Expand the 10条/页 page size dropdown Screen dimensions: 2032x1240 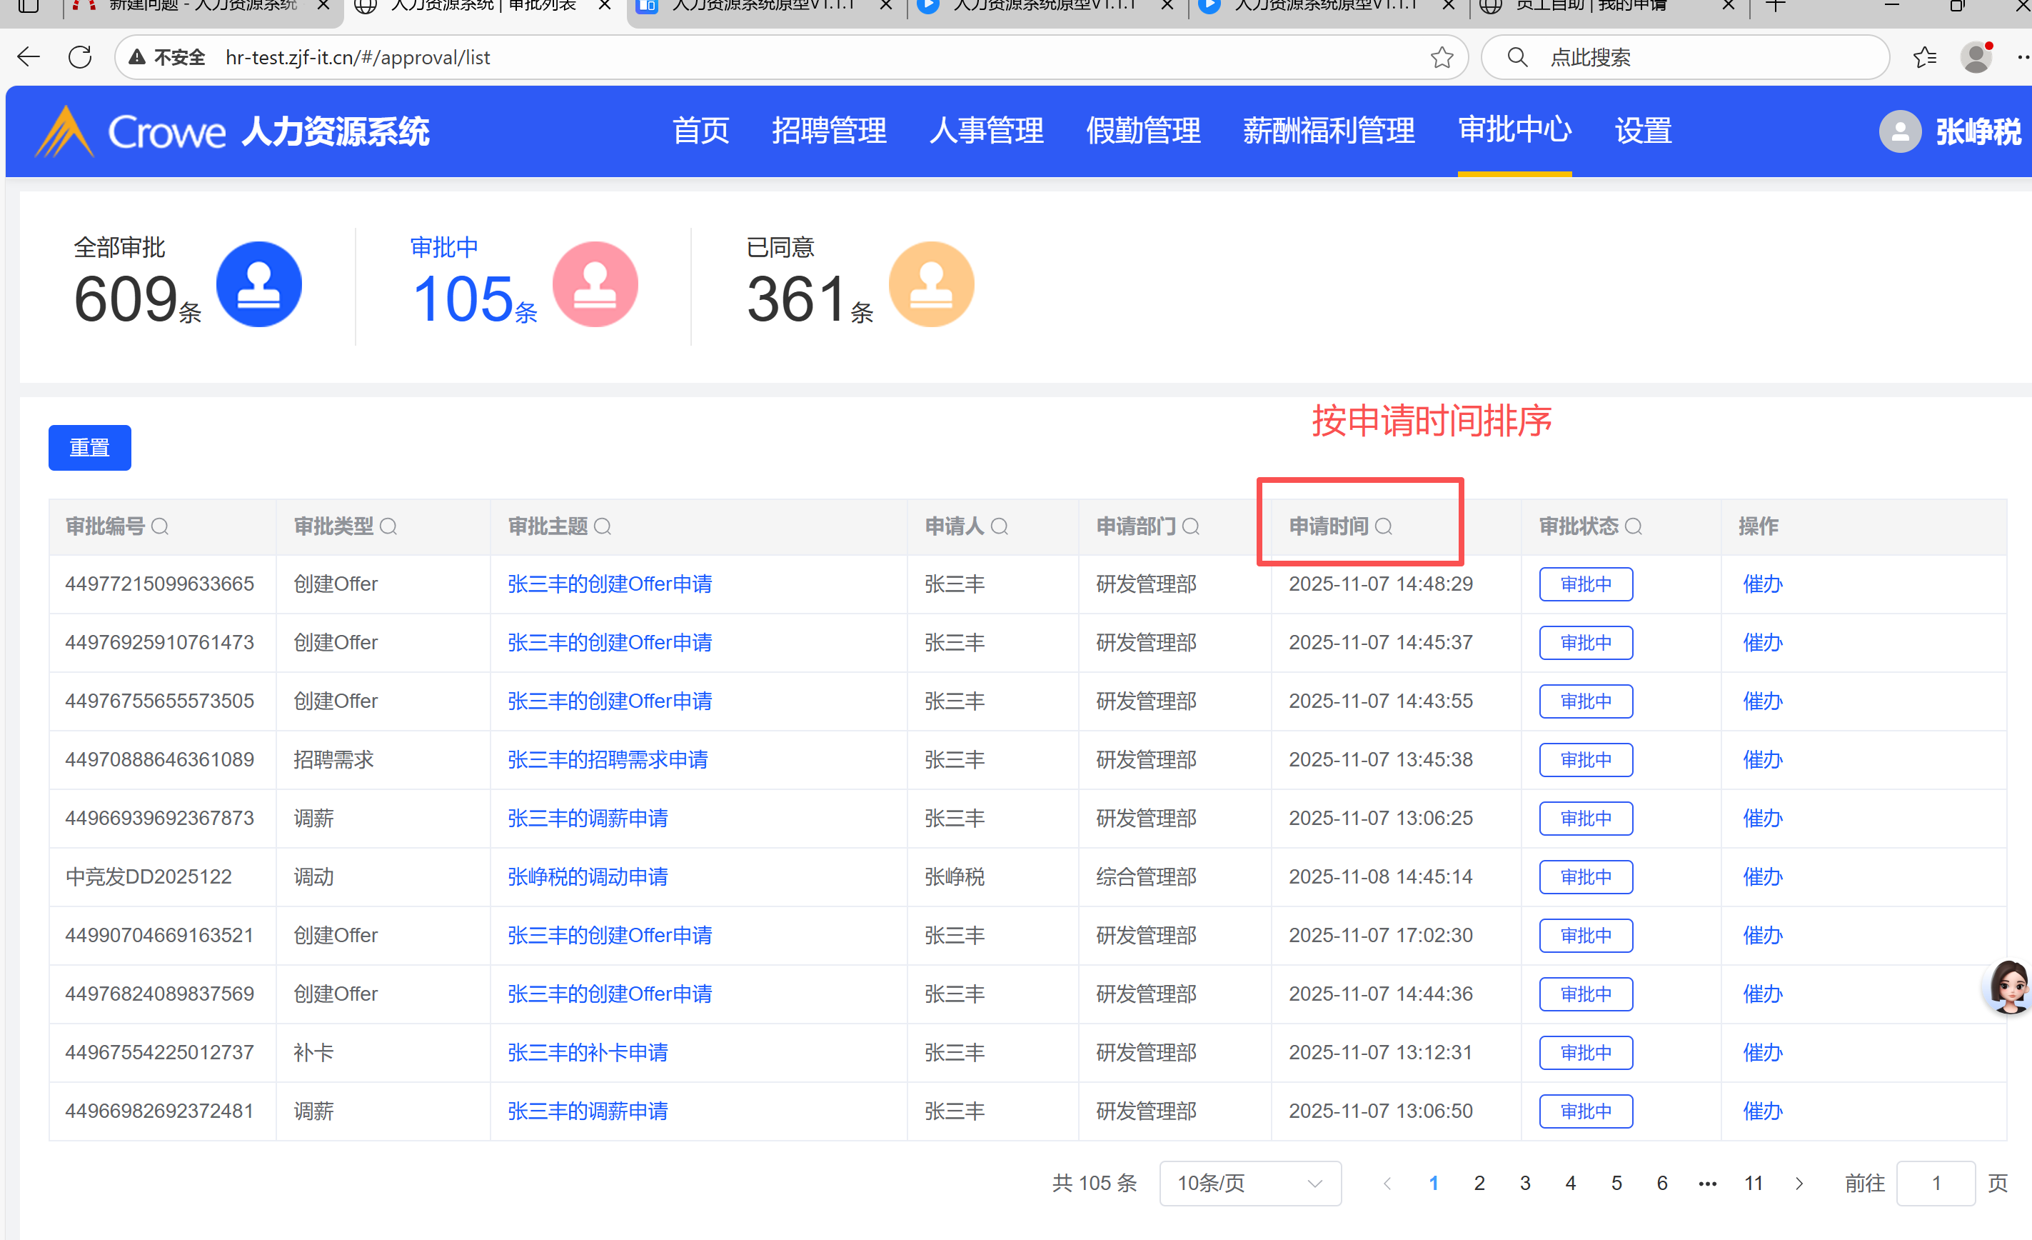click(x=1249, y=1183)
